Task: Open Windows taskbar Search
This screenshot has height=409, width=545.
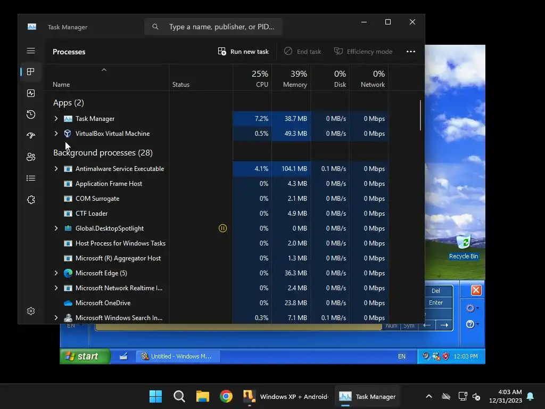Action: 179,396
